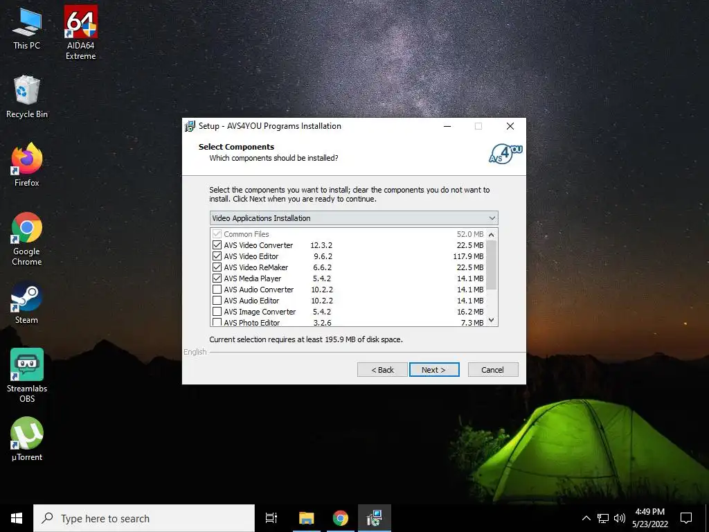Viewport: 709px width, 532px height.
Task: Open the Windows Start menu
Action: point(17,518)
